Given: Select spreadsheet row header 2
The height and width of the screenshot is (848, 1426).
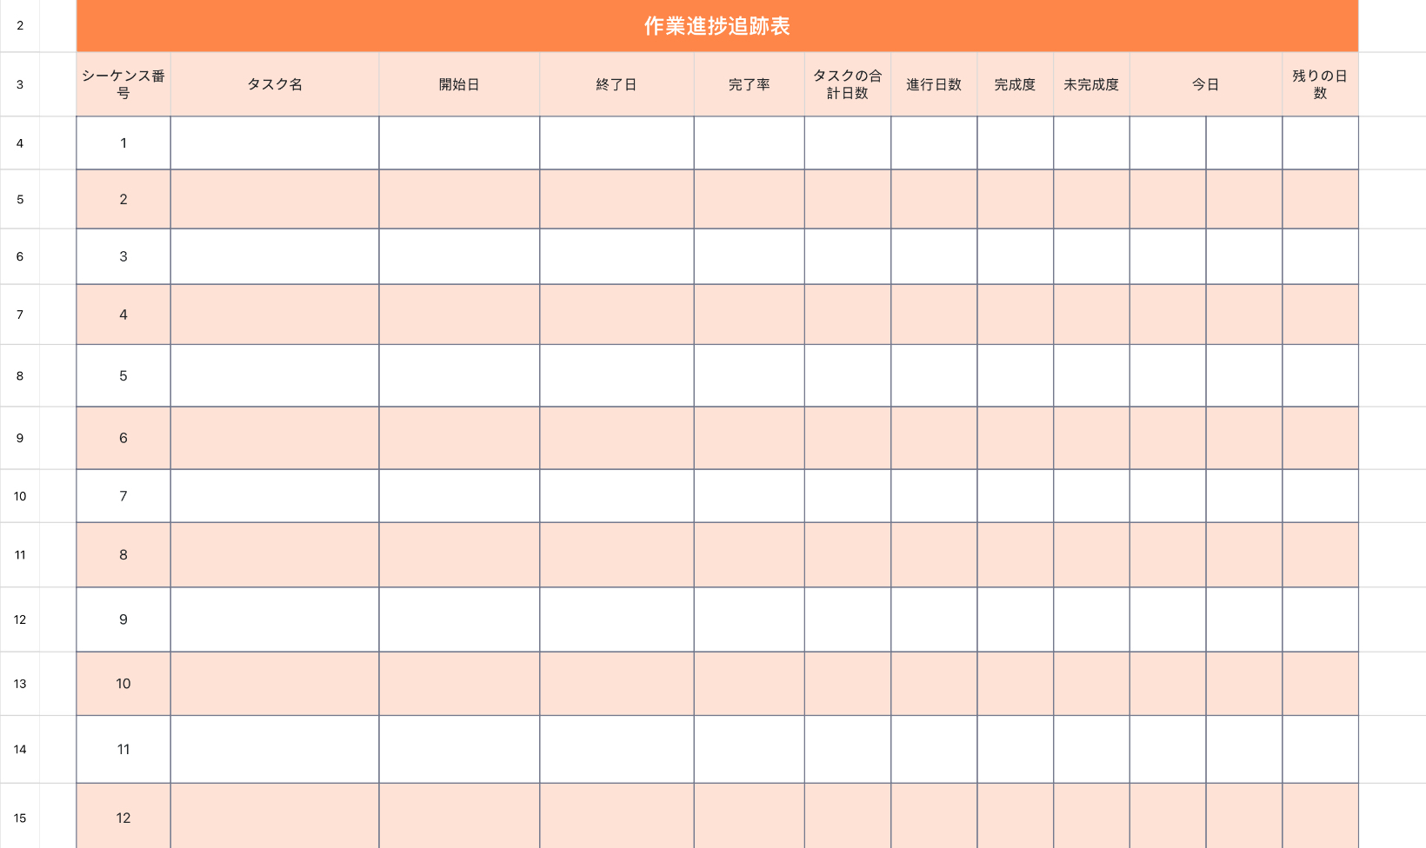Looking at the screenshot, I should (x=19, y=26).
